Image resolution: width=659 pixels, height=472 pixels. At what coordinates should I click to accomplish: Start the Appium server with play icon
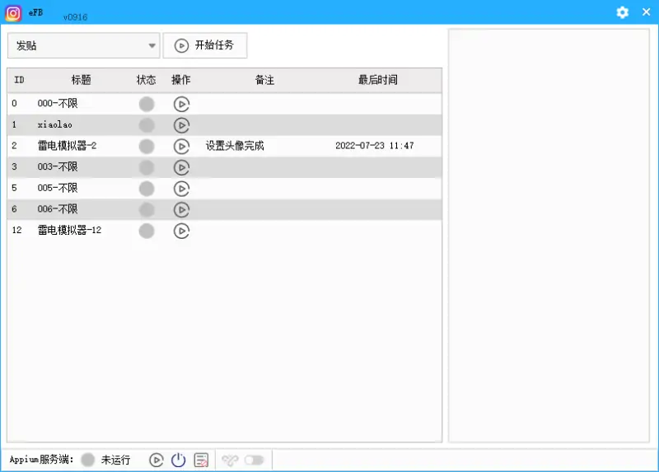point(156,460)
